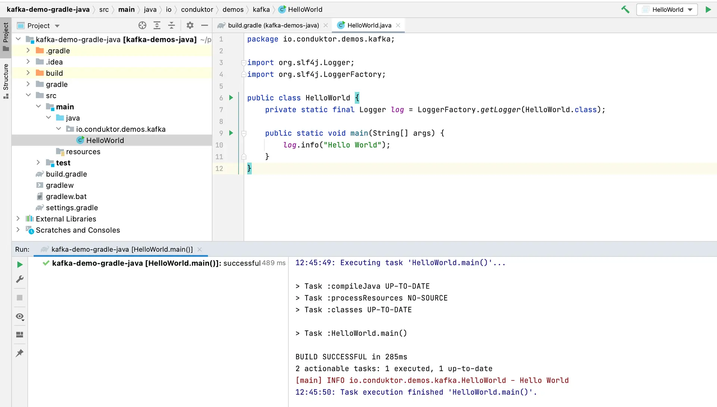Hide the Project panel with minimize icon
This screenshot has width=717, height=407.
[205, 25]
